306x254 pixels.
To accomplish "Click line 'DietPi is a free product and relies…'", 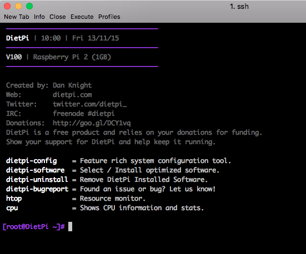I will (x=134, y=133).
